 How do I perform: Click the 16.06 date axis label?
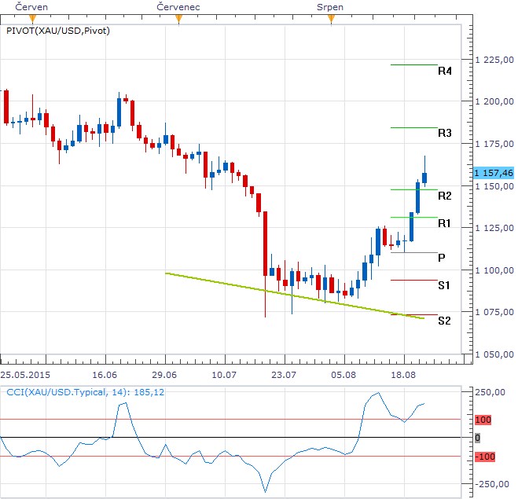click(105, 375)
